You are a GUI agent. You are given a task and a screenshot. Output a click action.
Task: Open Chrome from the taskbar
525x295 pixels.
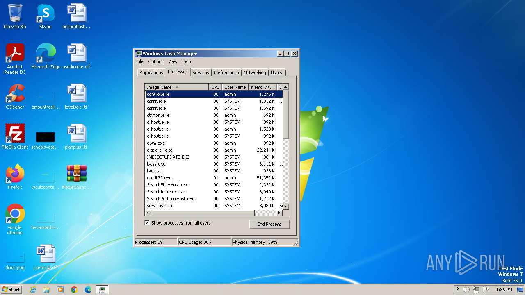coord(74,290)
